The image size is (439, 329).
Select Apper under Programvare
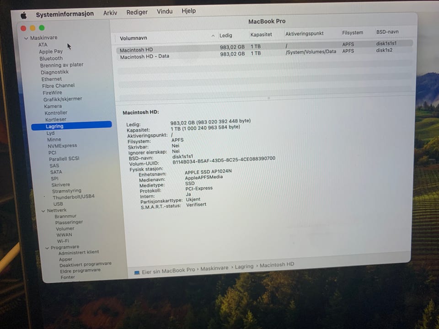click(x=65, y=260)
